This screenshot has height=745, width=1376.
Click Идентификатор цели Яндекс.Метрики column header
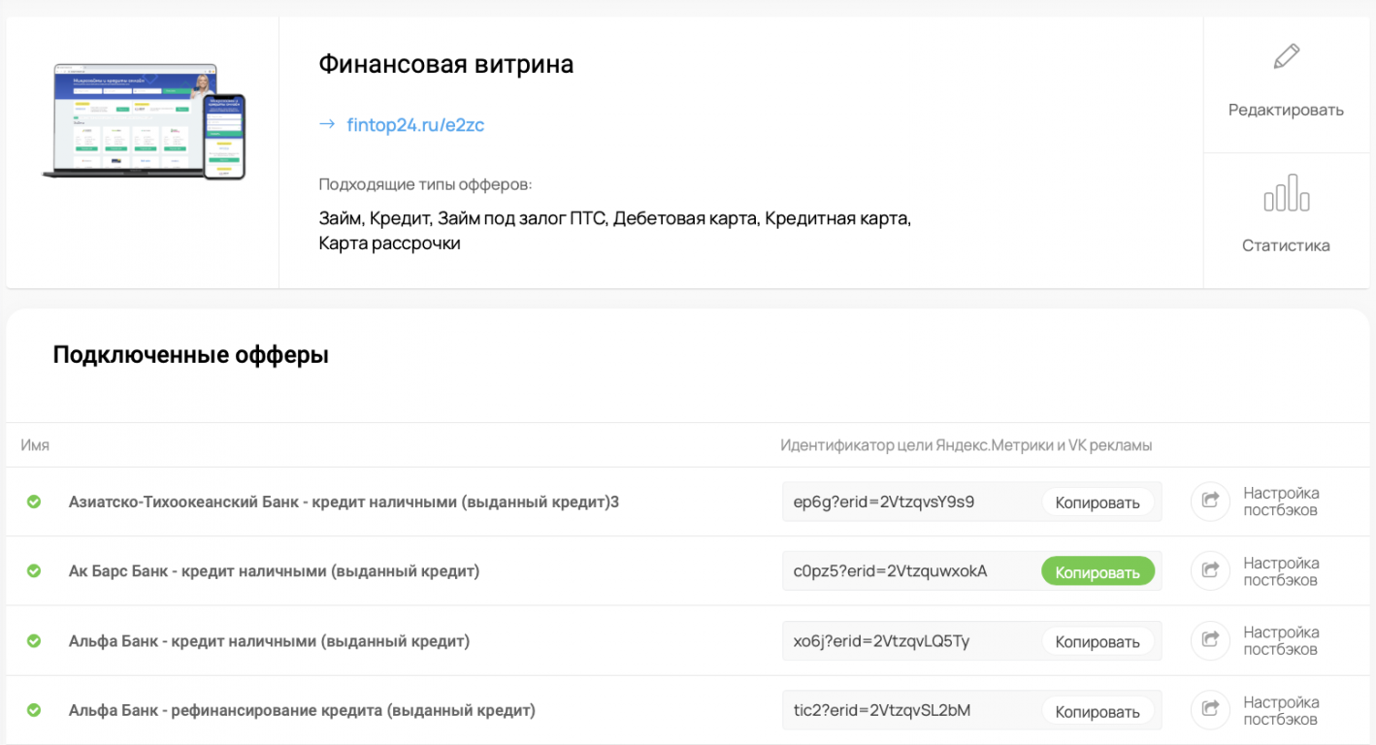pos(966,445)
